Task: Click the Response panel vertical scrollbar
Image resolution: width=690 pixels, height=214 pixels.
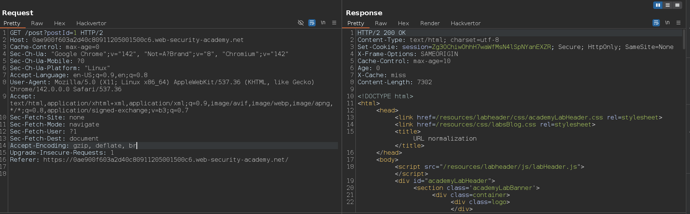Action: click(x=684, y=39)
